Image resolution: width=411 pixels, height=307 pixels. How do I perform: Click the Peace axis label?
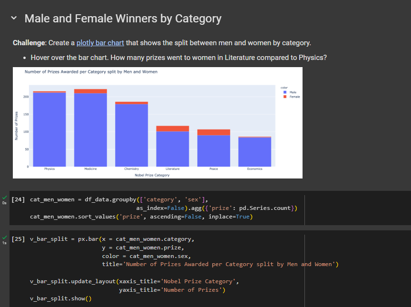[x=214, y=169]
